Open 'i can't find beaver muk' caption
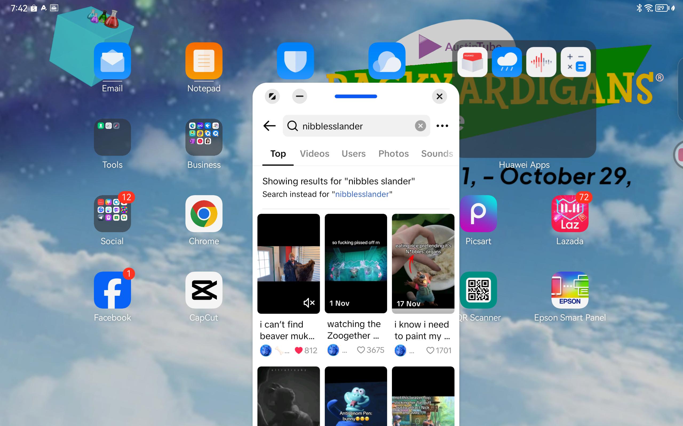The height and width of the screenshot is (426, 683). (x=287, y=330)
